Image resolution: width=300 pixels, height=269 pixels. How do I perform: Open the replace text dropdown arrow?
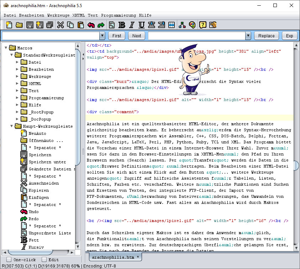(x=248, y=36)
